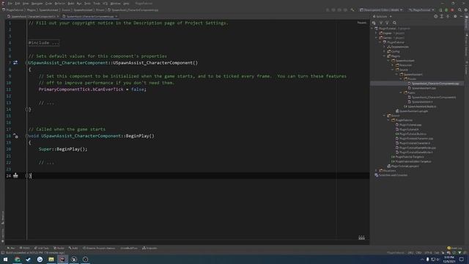Click the override gutter icon on line 7
469x264 pixels.
click(x=15, y=62)
